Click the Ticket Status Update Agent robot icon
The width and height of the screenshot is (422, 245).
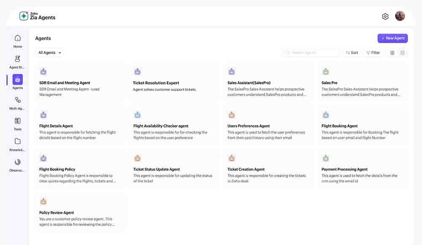pos(137,158)
